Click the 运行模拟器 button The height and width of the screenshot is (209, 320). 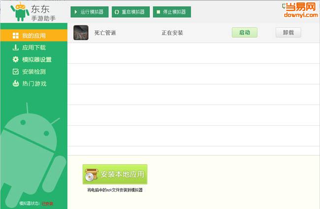tap(90, 12)
